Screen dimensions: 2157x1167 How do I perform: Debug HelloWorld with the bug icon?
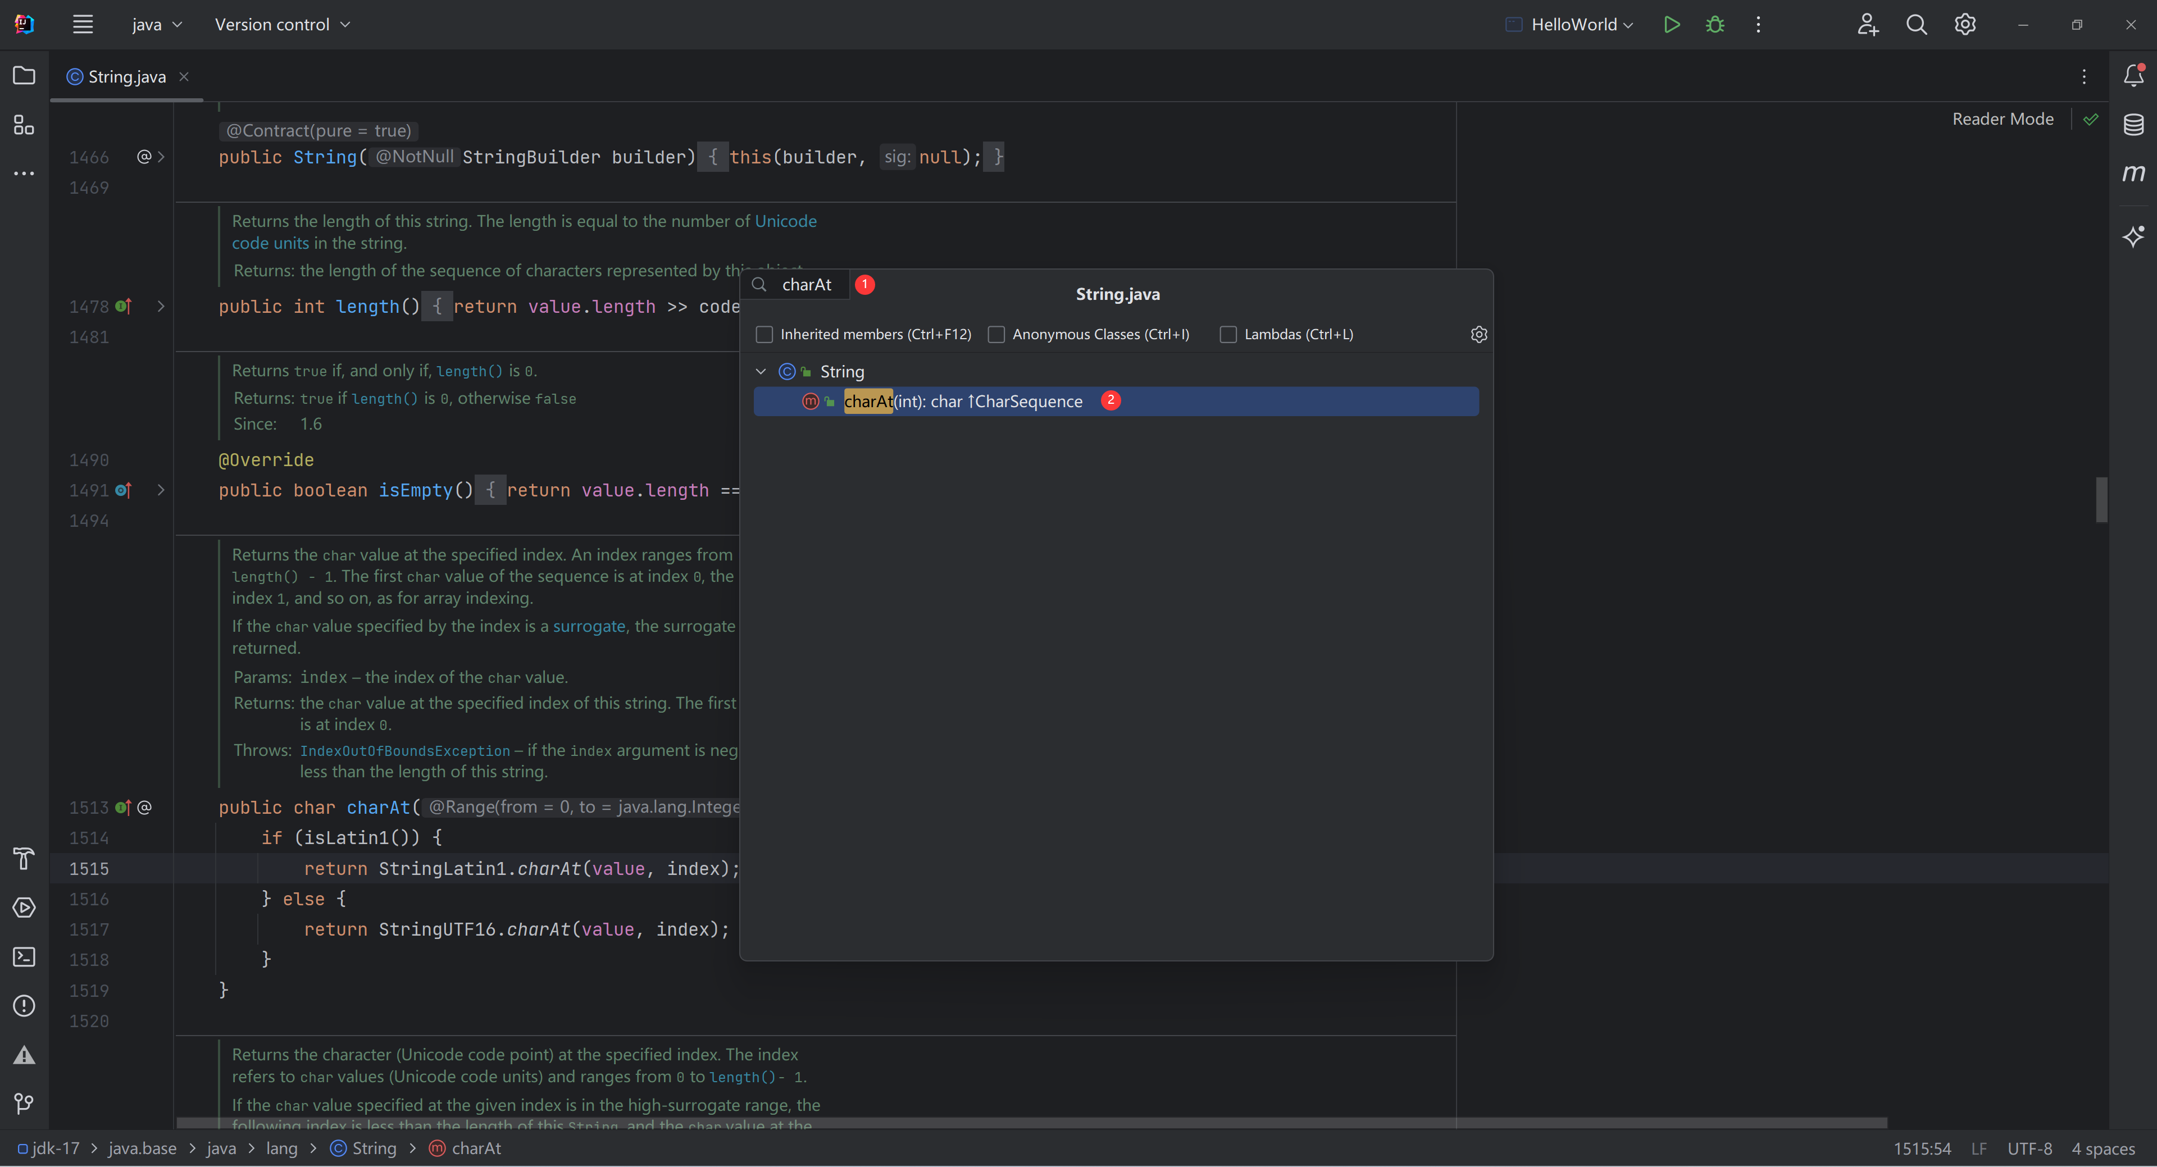(x=1715, y=24)
